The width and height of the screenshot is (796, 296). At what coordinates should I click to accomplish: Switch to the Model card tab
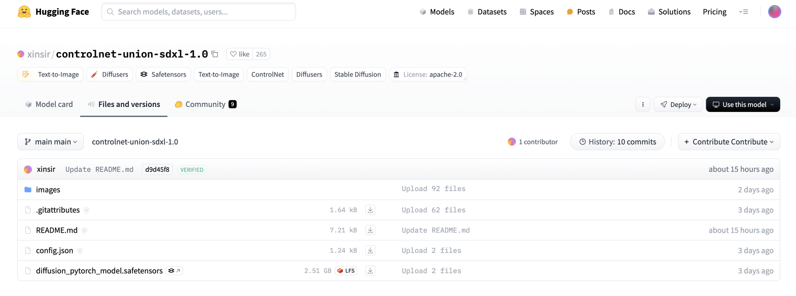pyautogui.click(x=49, y=104)
